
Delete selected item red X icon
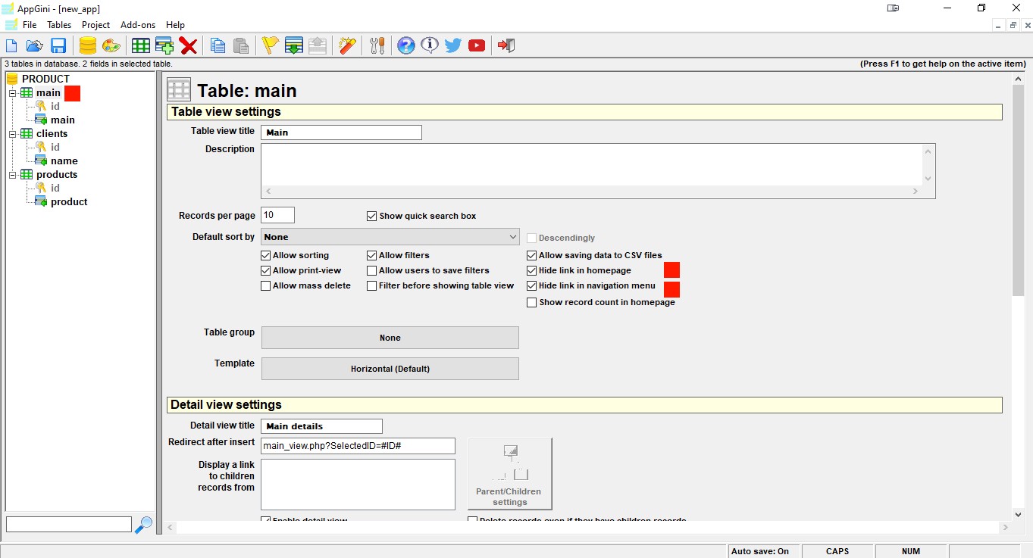pyautogui.click(x=188, y=46)
